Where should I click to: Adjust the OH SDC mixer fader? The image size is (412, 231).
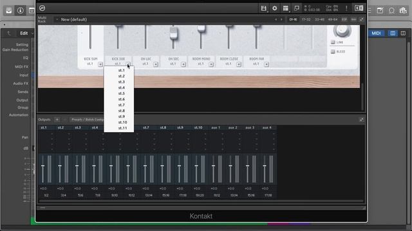[173, 34]
